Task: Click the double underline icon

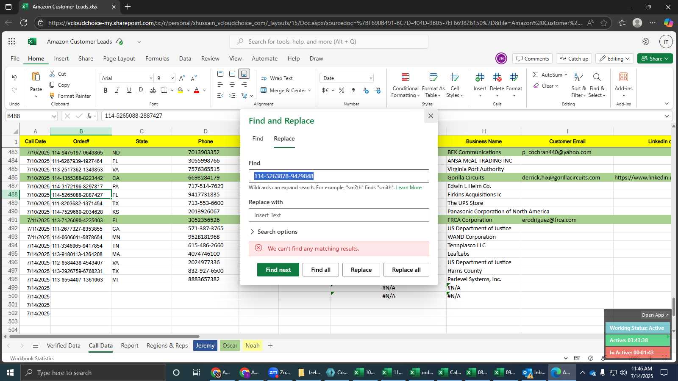Action: [141, 90]
